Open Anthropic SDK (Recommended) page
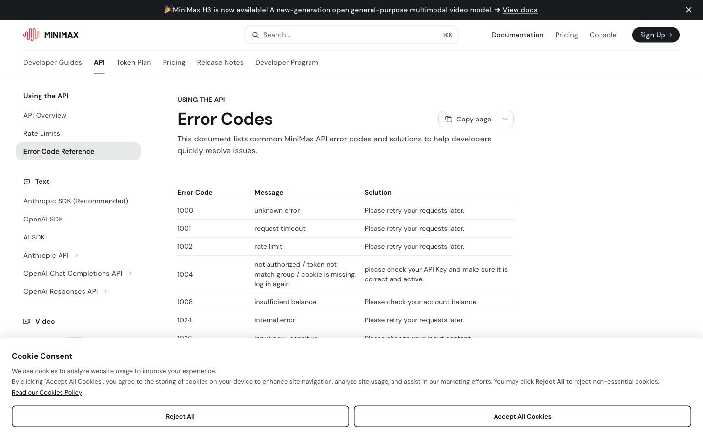The image size is (703, 439). [x=76, y=201]
